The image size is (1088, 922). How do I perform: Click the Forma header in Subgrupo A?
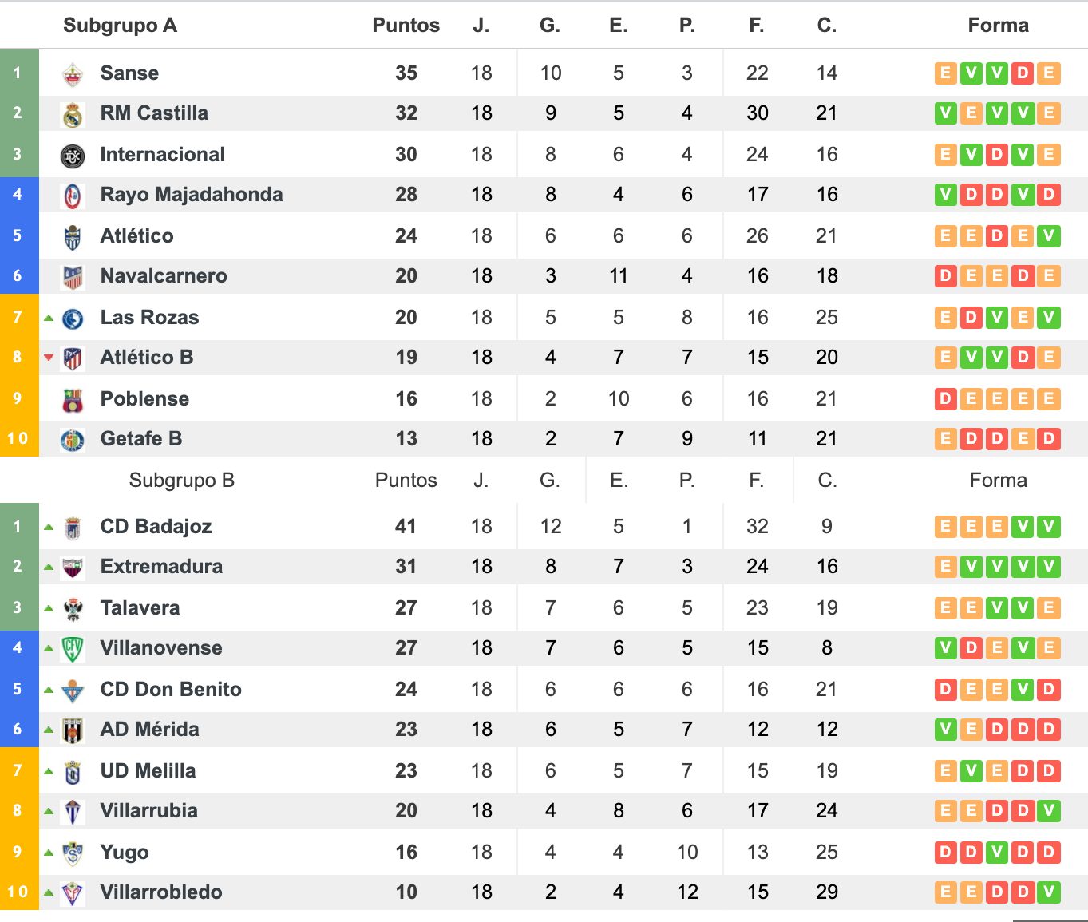(x=998, y=25)
